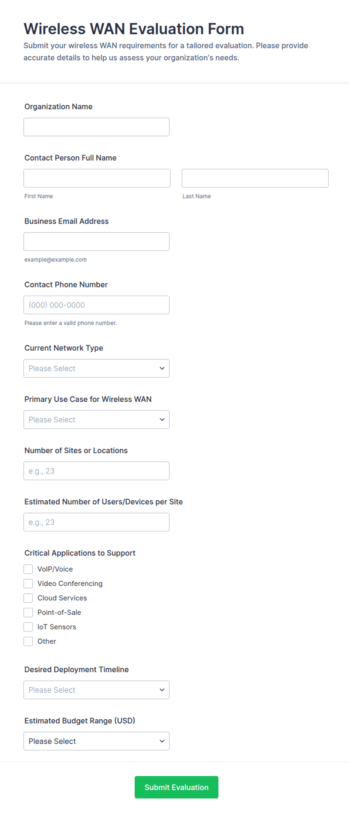Open the Current Network Type dropdown

pos(96,368)
